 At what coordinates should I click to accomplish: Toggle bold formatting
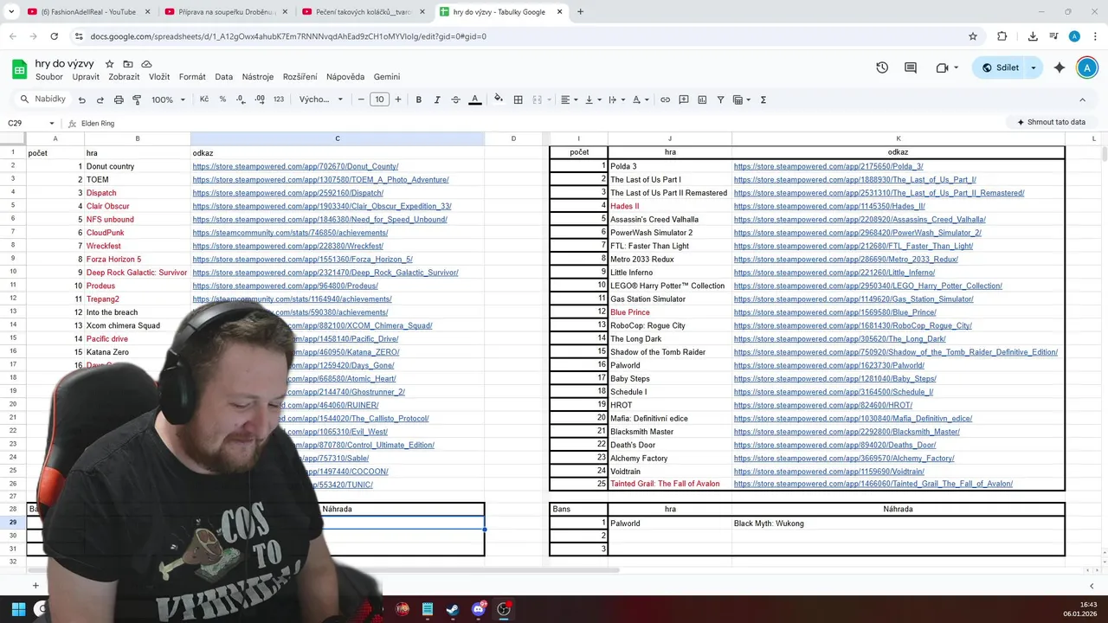coord(419,100)
